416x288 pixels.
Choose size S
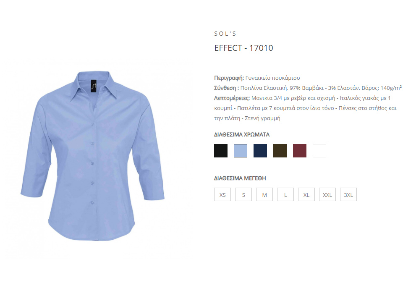243,194
